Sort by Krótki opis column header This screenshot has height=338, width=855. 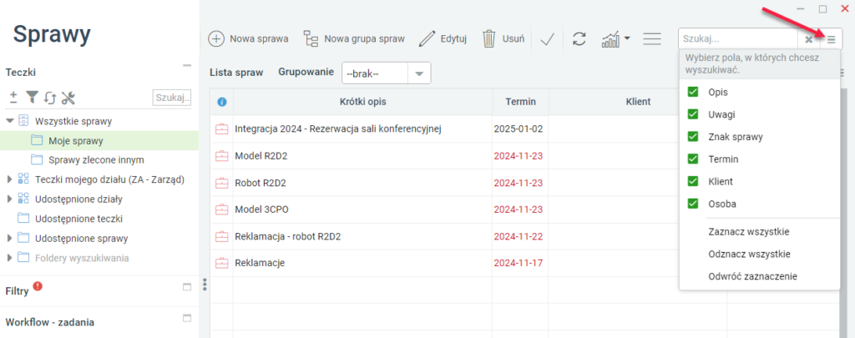click(362, 102)
